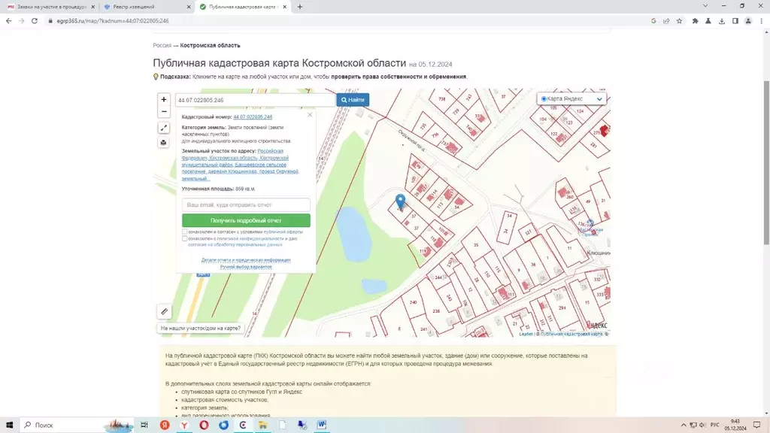View site security lock info

point(50,21)
